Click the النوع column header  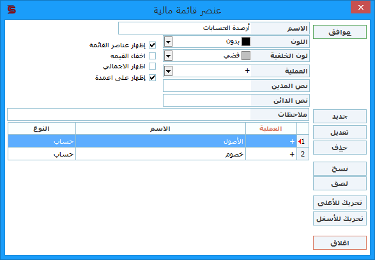[42, 128]
